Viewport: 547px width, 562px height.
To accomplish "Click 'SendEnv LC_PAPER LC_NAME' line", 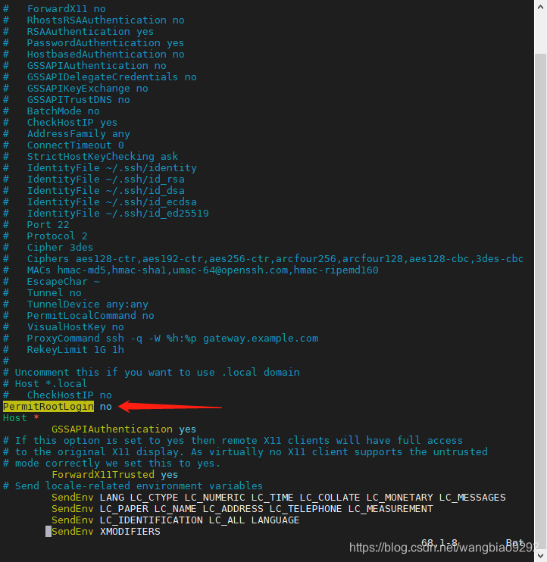I will pos(242,508).
